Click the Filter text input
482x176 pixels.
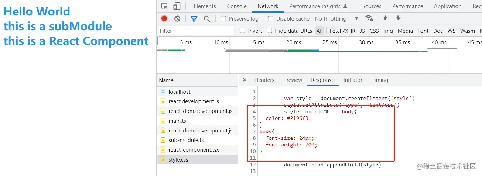click(196, 31)
